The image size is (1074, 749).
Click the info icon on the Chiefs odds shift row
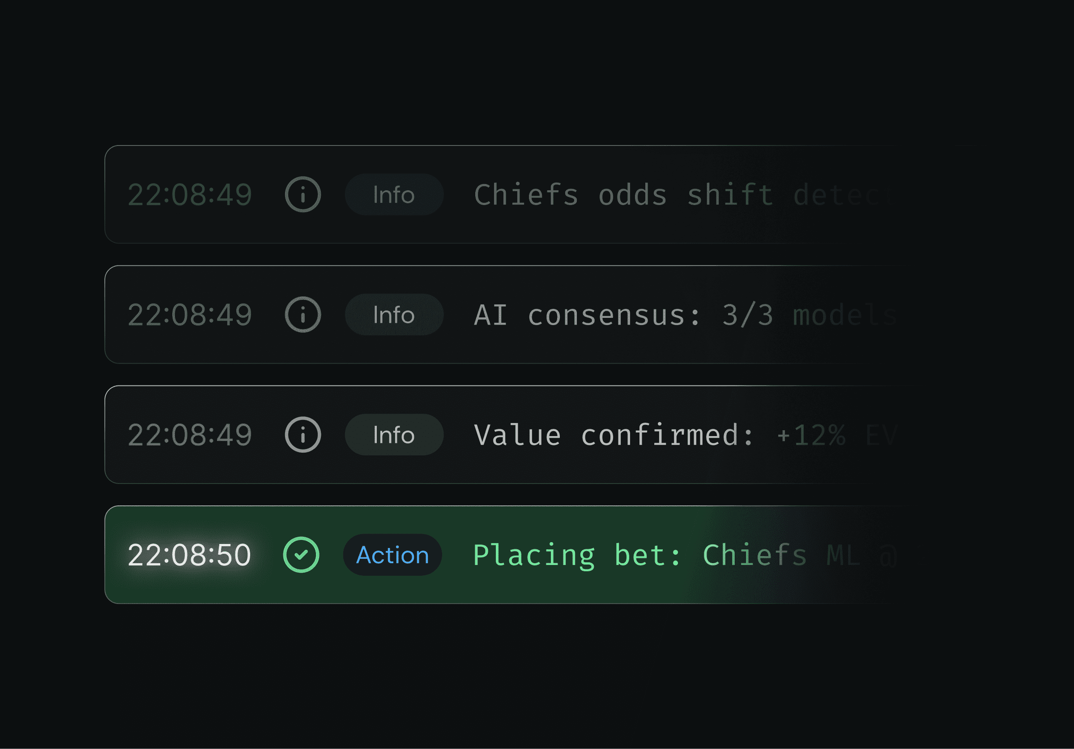(x=303, y=195)
